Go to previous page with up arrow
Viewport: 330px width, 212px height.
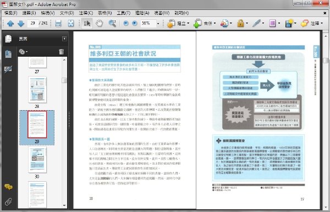(x=10, y=23)
